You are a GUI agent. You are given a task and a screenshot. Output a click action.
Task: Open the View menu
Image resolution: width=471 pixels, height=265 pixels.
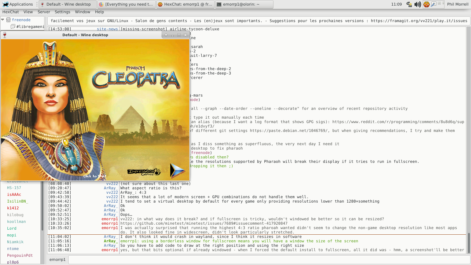(28, 12)
